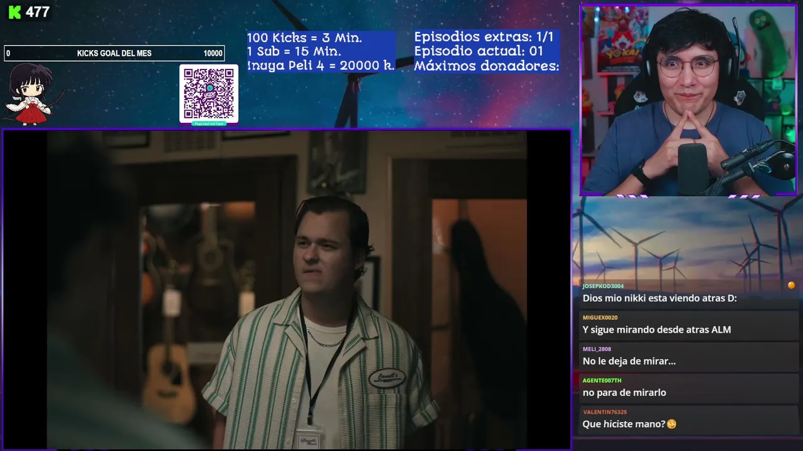This screenshot has height=451, width=803.
Task: Click the "1 Sub = 15 Min." line
Action: click(294, 51)
